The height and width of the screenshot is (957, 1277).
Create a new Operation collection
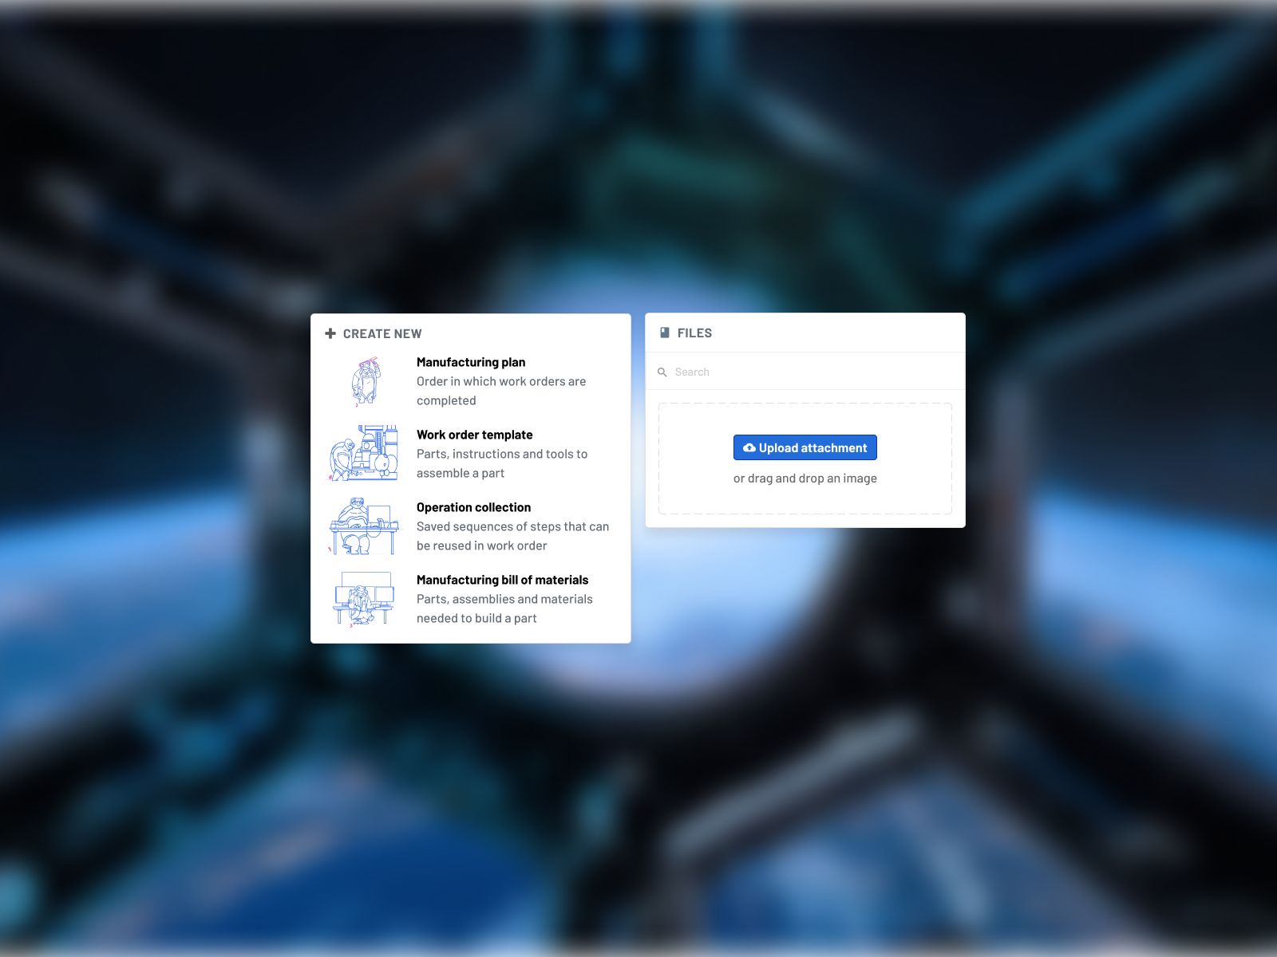(472, 507)
